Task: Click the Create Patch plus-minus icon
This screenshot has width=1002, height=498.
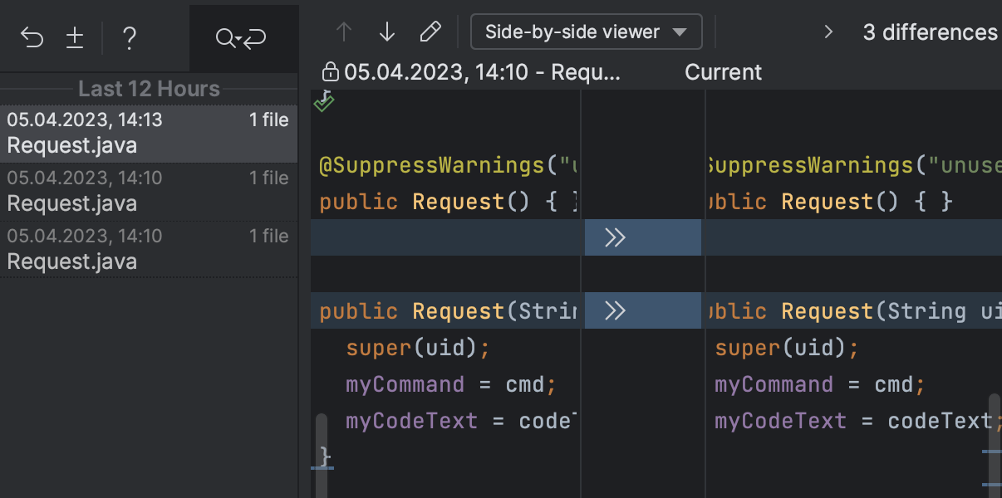Action: click(x=75, y=37)
